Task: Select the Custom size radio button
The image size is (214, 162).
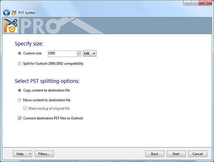Action: pos(20,53)
